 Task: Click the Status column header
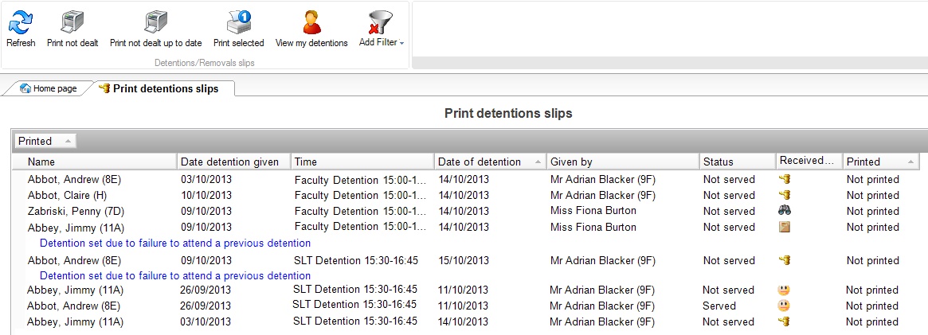tap(738, 162)
